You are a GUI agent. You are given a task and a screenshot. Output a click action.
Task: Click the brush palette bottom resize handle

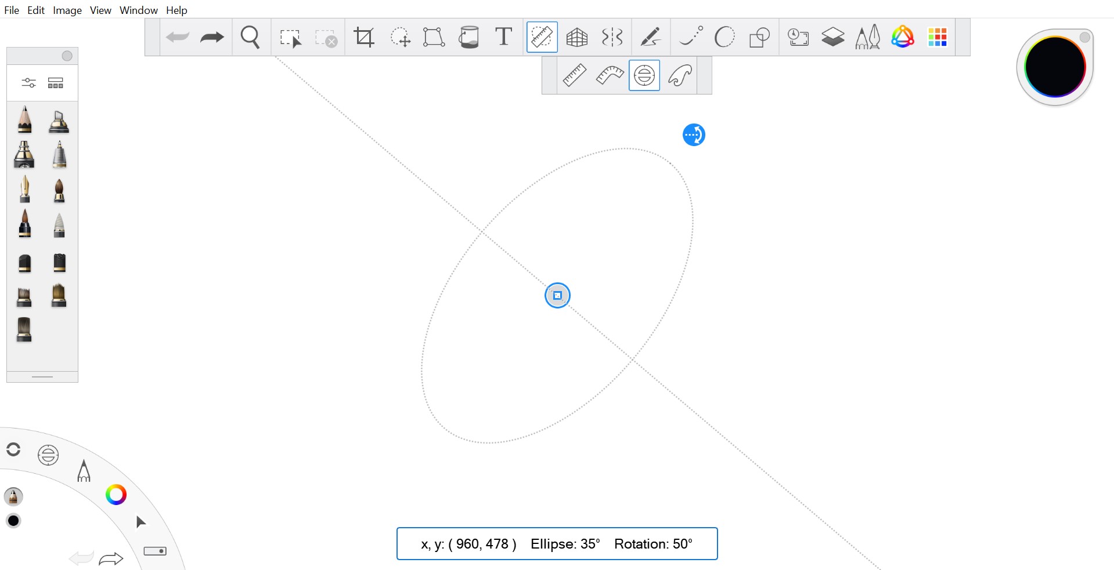42,377
